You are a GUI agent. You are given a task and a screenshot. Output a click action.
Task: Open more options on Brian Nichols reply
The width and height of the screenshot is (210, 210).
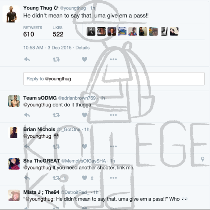coord(113,146)
